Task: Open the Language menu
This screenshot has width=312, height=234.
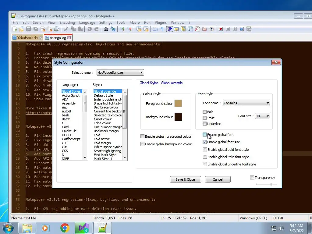Action: 87,23
